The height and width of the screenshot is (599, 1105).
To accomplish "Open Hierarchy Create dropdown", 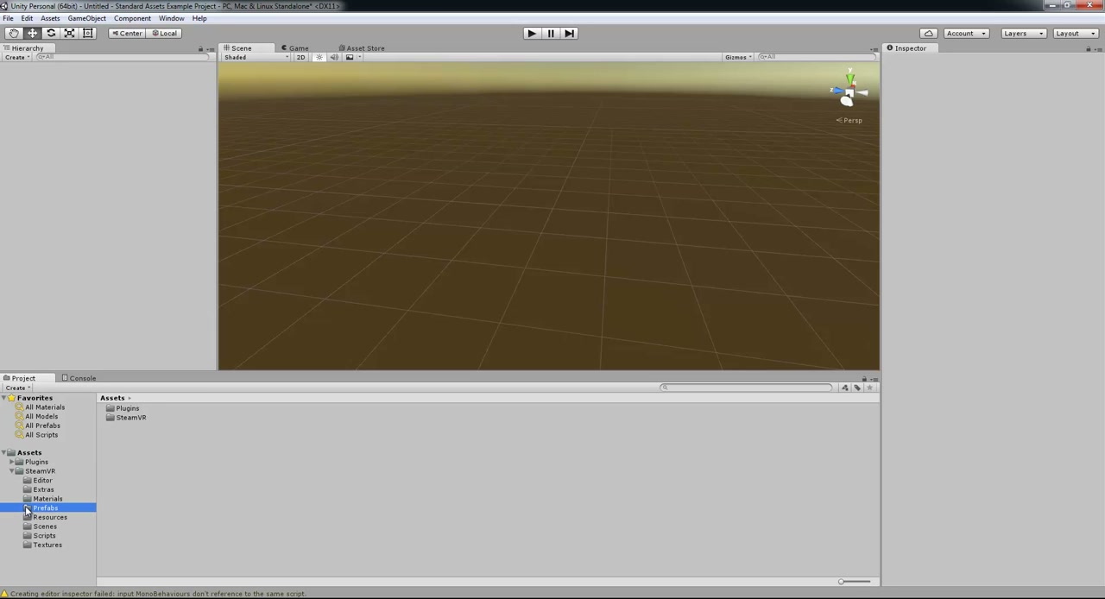I will 16,57.
